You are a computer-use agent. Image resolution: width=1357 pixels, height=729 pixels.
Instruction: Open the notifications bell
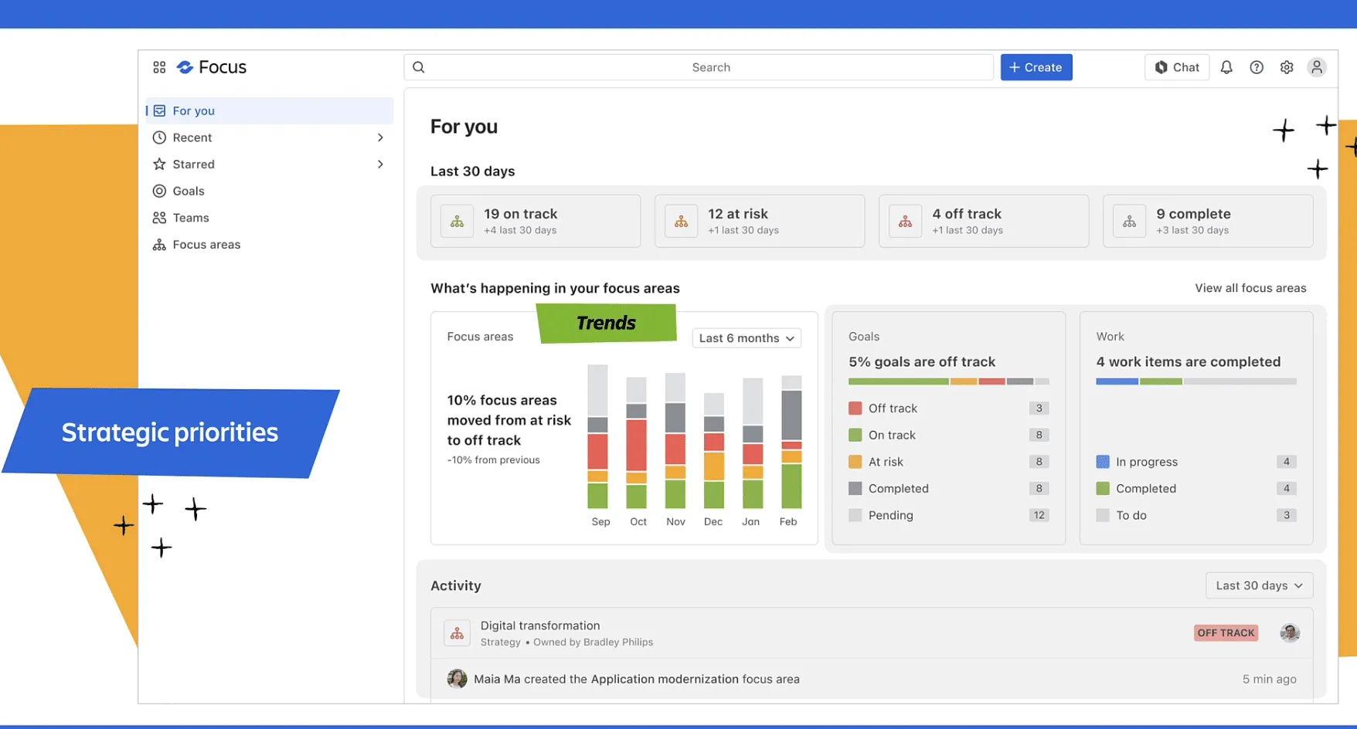pyautogui.click(x=1226, y=67)
